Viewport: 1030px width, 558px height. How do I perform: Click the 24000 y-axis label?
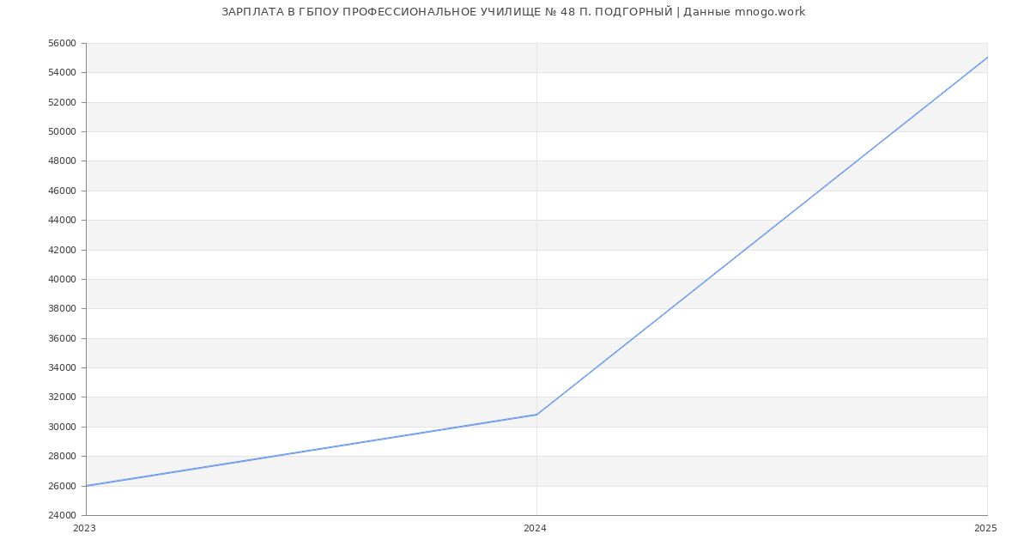point(63,515)
